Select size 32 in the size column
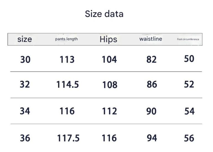 [25, 85]
